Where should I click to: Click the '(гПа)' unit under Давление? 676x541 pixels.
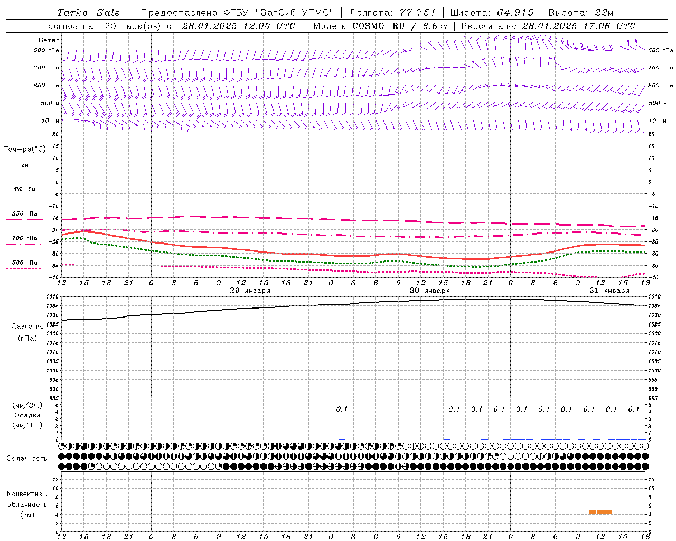click(x=27, y=338)
